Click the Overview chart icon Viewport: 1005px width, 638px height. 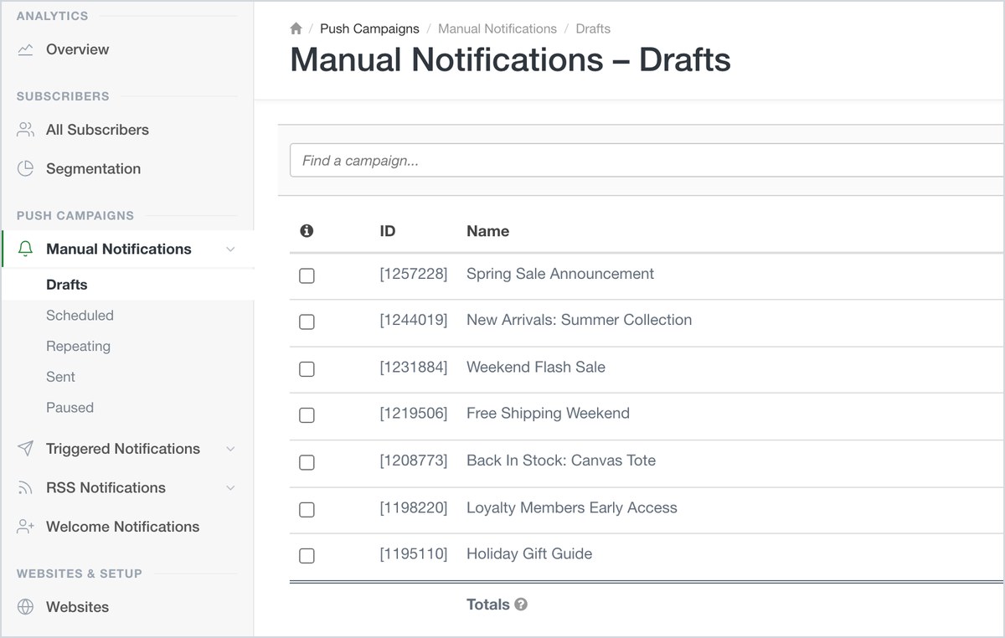point(26,49)
